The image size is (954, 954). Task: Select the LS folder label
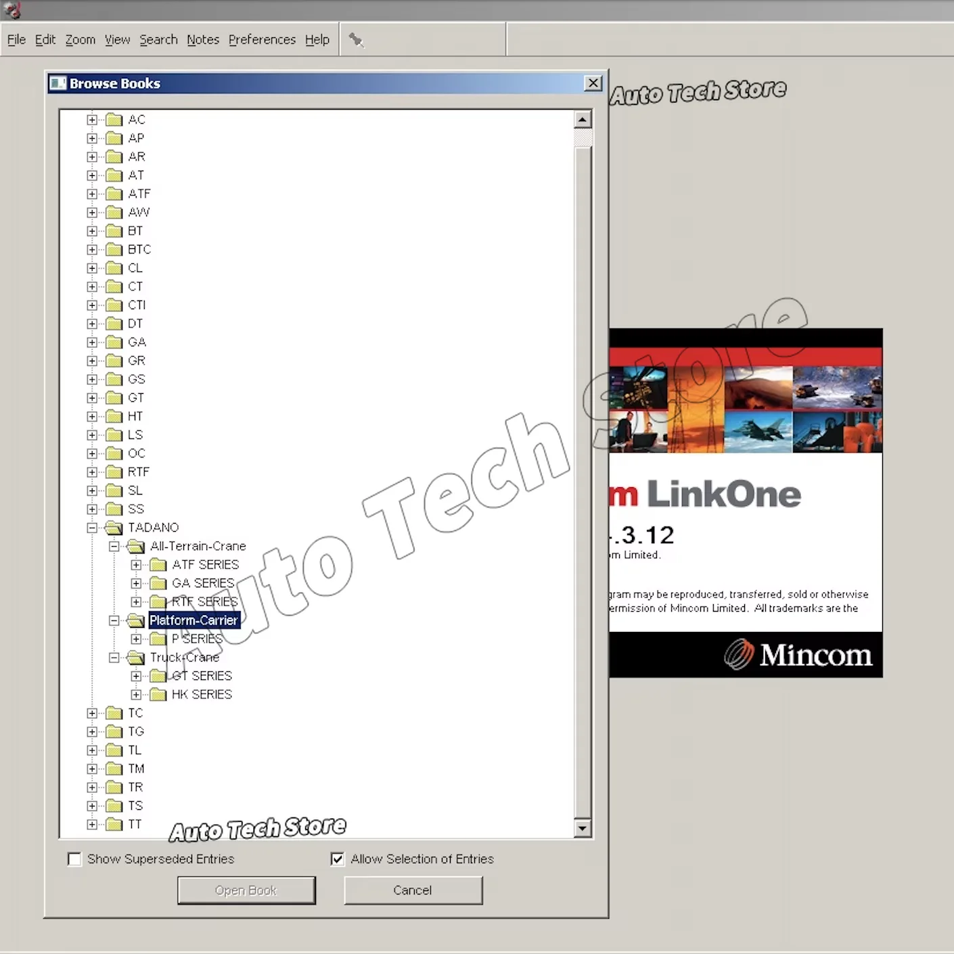(x=135, y=435)
